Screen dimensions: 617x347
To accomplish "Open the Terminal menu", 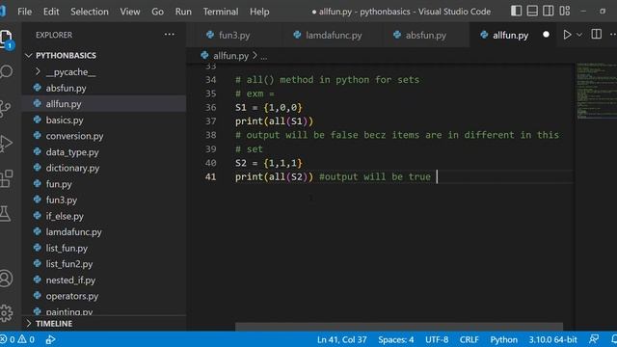I will (x=221, y=12).
